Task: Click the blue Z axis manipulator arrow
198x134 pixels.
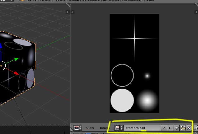Action: tap(1, 45)
